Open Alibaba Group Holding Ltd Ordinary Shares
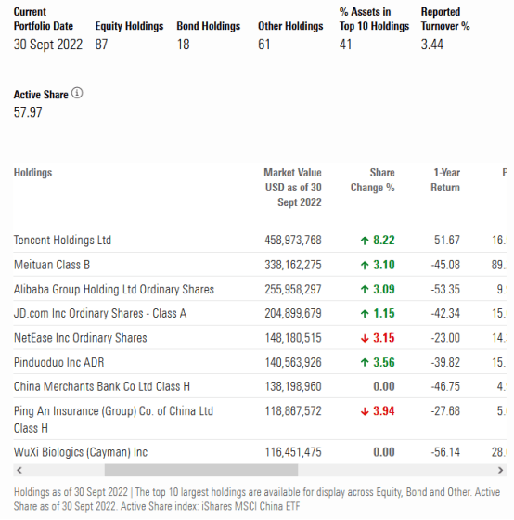The height and width of the screenshot is (520, 514). click(x=114, y=289)
